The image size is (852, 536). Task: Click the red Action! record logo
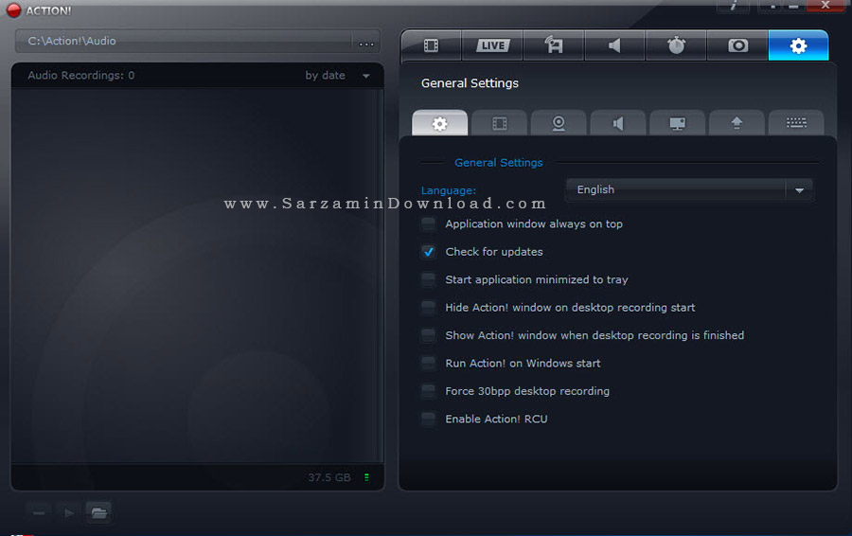click(x=13, y=10)
